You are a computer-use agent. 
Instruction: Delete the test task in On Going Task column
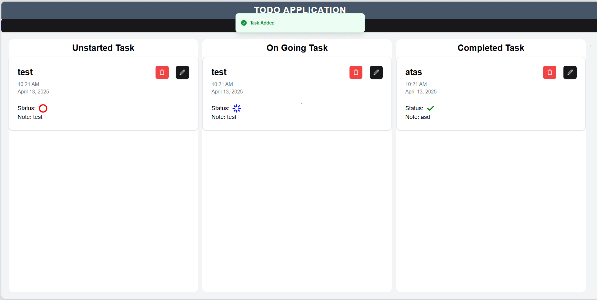point(356,72)
